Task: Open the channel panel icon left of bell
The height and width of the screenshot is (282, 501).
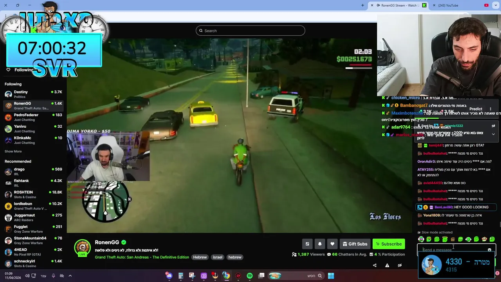Action: (x=307, y=244)
